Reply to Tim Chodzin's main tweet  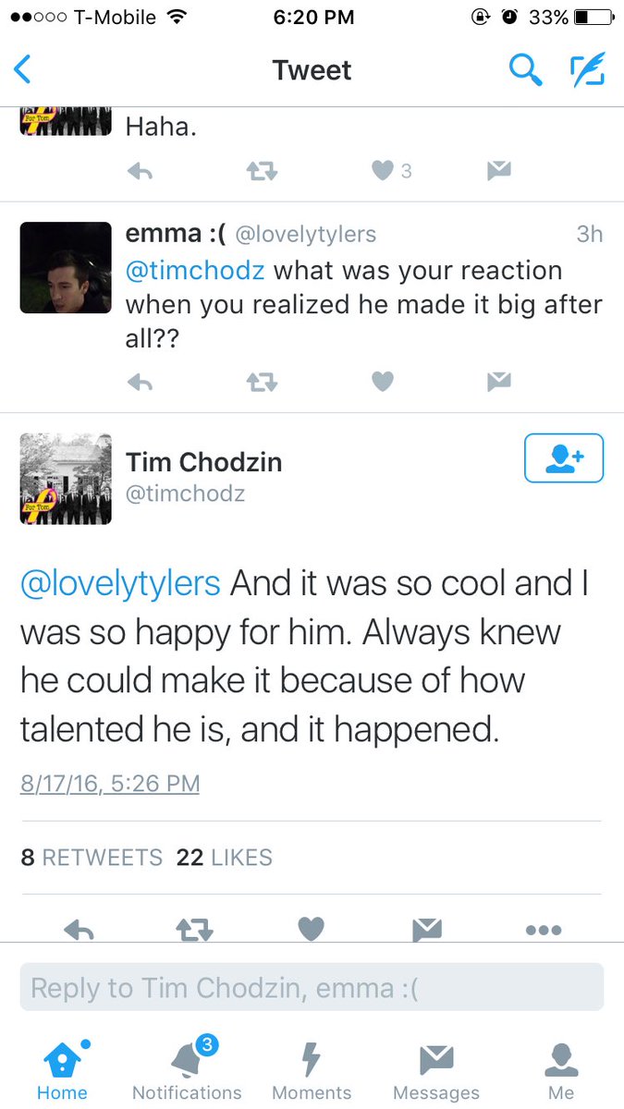[x=79, y=930]
